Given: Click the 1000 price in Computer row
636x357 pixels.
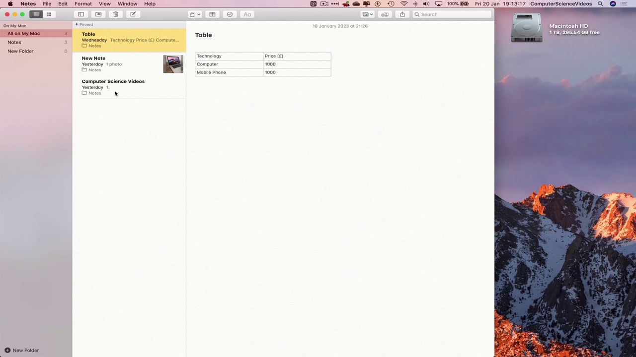Looking at the screenshot, I should 297,64.
